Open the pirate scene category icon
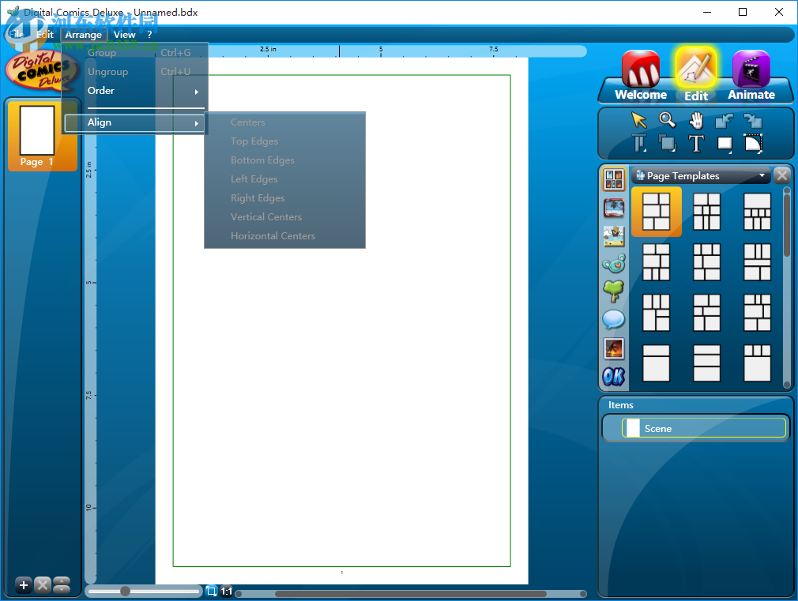This screenshot has height=601, width=798. point(614,236)
